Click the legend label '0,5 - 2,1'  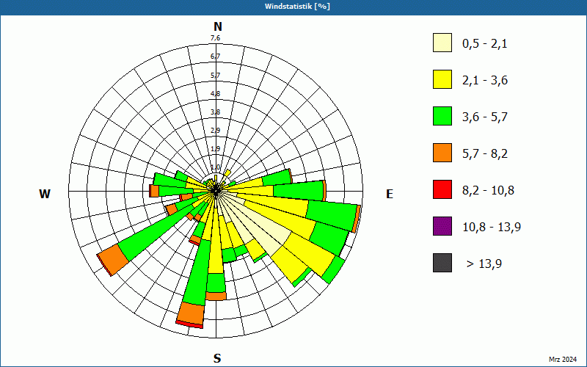coord(484,44)
